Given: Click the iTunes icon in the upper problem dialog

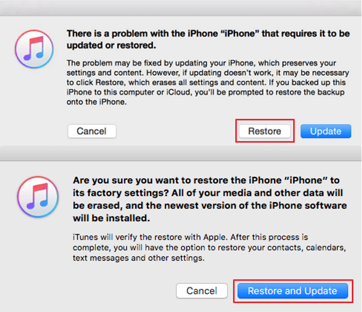Looking at the screenshot, I should click(x=35, y=49).
